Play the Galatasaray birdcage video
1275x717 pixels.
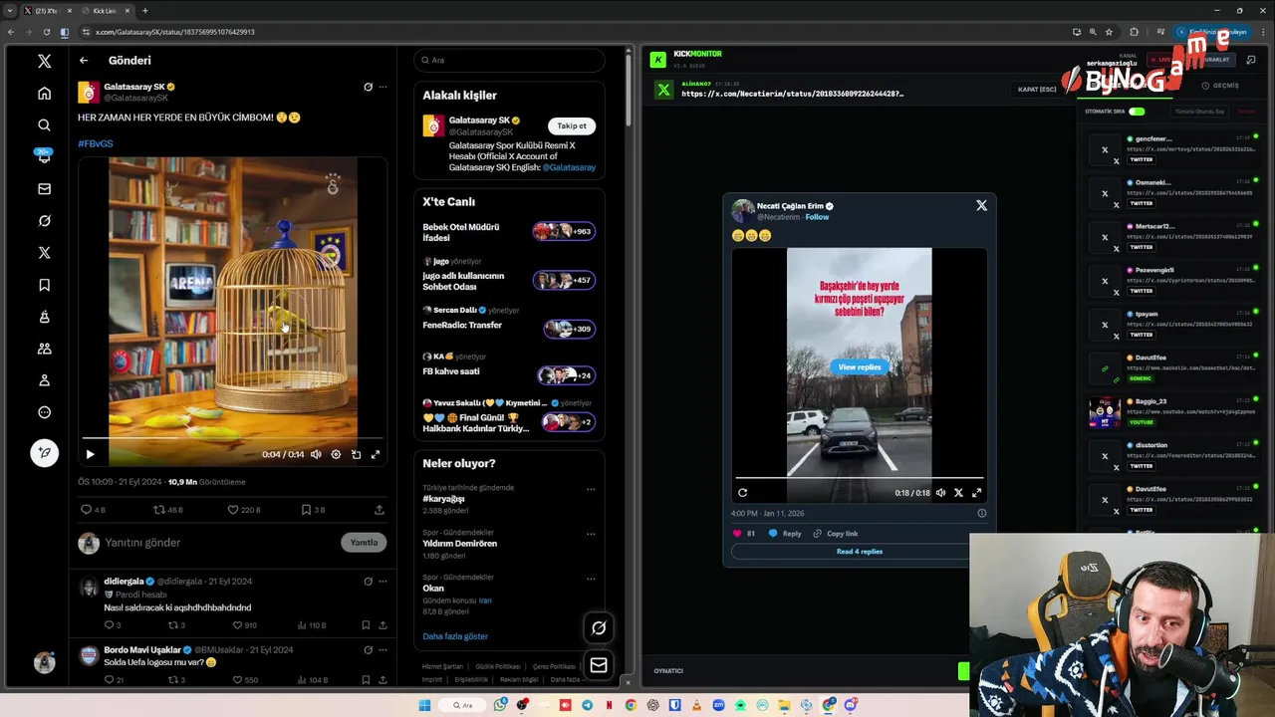[90, 454]
